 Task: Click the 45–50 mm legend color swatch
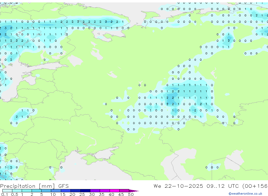point(124,191)
